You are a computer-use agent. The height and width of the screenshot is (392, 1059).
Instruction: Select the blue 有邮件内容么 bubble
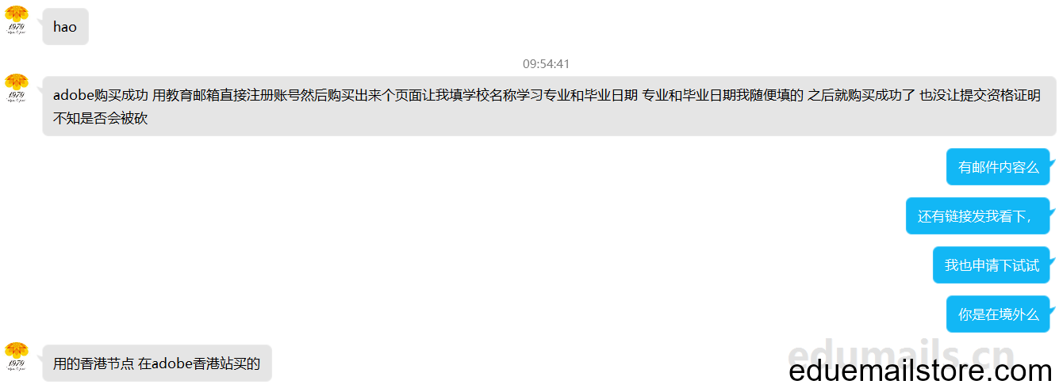coord(998,167)
